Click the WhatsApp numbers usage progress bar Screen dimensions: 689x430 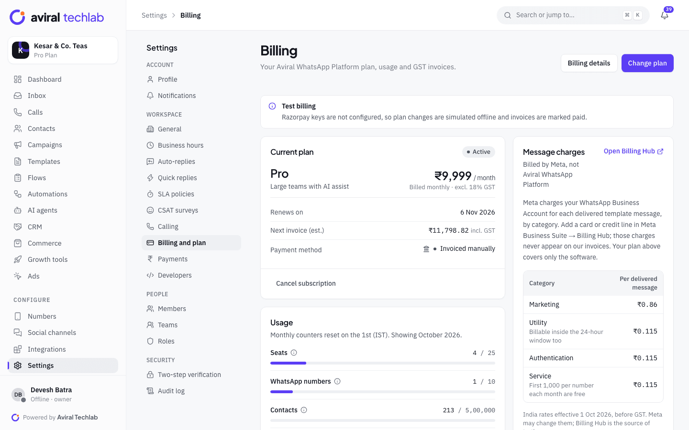click(383, 392)
